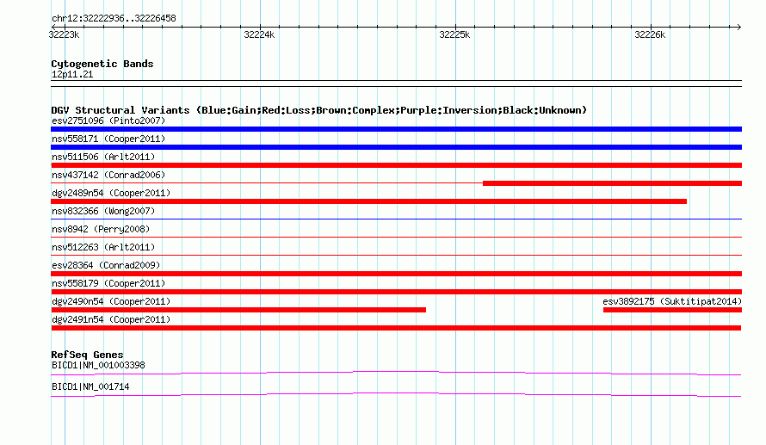Click the esv2751096 (Pinto2007) label
The width and height of the screenshot is (766, 445).
point(108,121)
